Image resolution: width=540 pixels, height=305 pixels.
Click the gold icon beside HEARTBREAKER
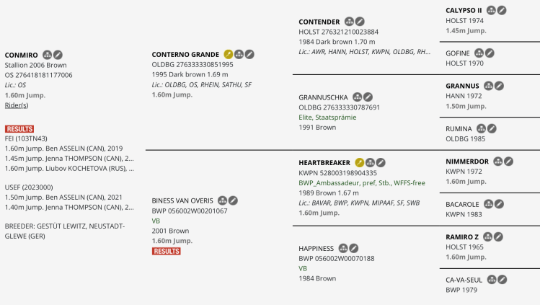click(x=359, y=163)
